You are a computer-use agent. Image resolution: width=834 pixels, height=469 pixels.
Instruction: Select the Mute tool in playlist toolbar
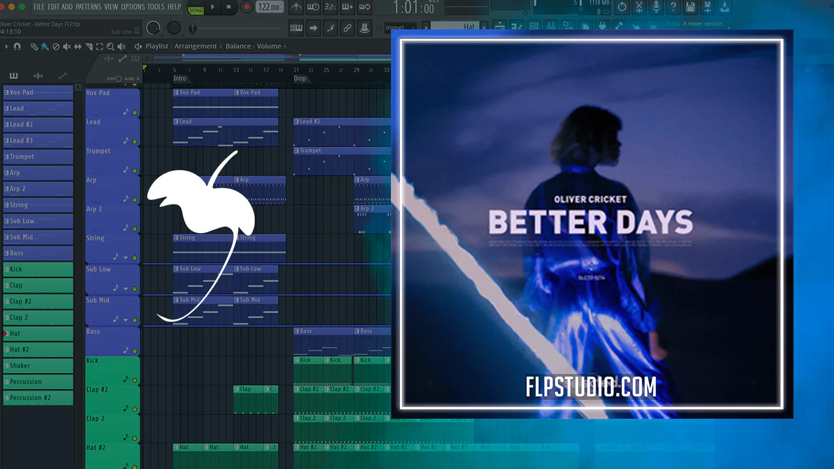click(x=67, y=46)
